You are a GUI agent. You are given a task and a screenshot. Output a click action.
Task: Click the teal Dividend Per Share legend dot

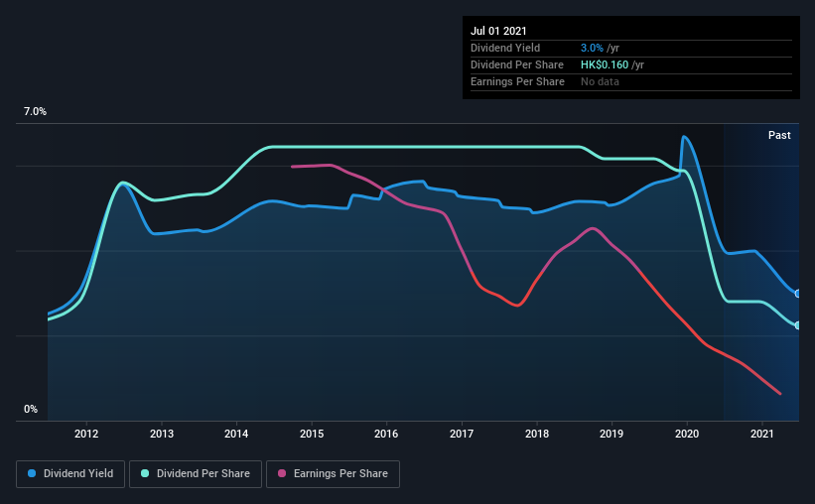(x=147, y=474)
